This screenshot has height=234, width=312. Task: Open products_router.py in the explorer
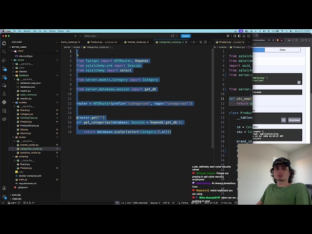pyautogui.click(x=30, y=153)
